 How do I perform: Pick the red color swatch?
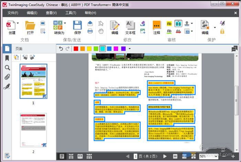(x=76, y=49)
